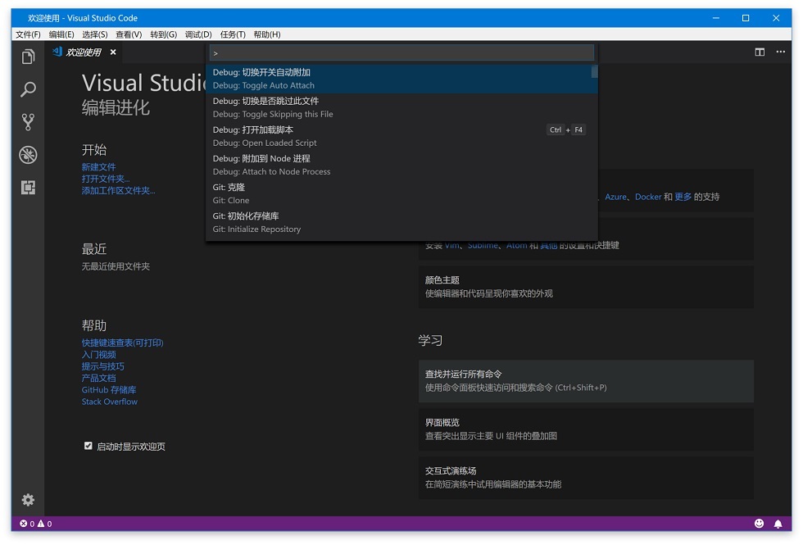
Task: Select Debug: Toggle Auto Attach command
Action: click(x=401, y=79)
